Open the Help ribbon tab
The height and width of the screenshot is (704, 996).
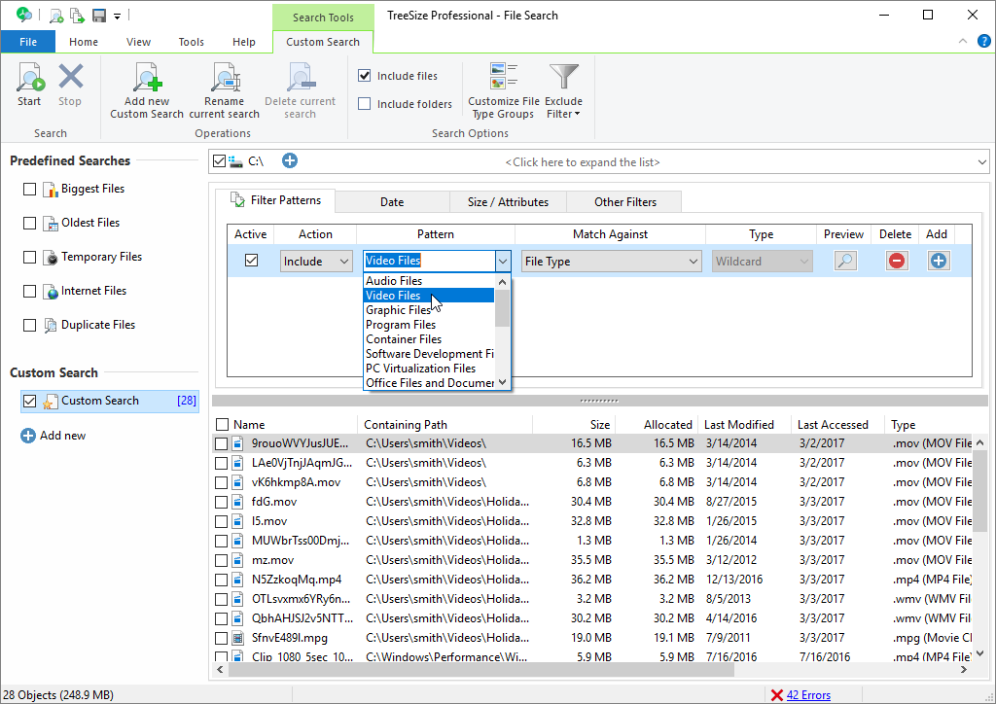243,42
